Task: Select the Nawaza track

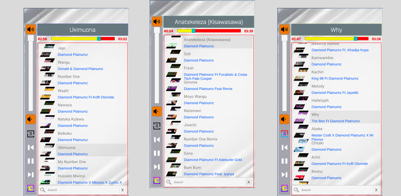Action: click(x=82, y=108)
